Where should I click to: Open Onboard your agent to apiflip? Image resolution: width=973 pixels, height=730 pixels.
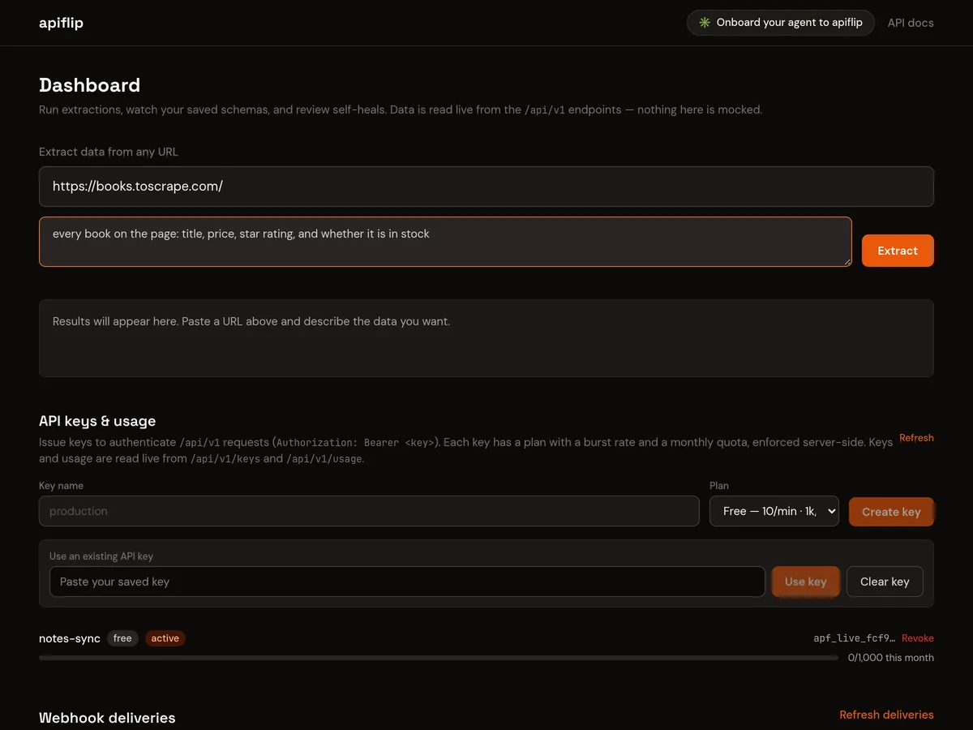point(781,23)
